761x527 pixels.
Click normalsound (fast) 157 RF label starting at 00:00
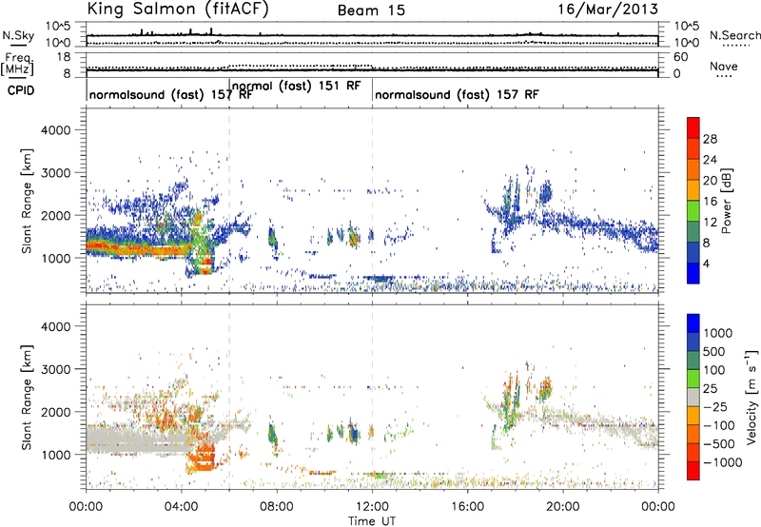point(170,94)
